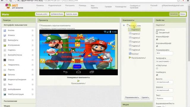Select the Пароль palette icon
This screenshot has height=107, width=190.
(x=5, y=70)
